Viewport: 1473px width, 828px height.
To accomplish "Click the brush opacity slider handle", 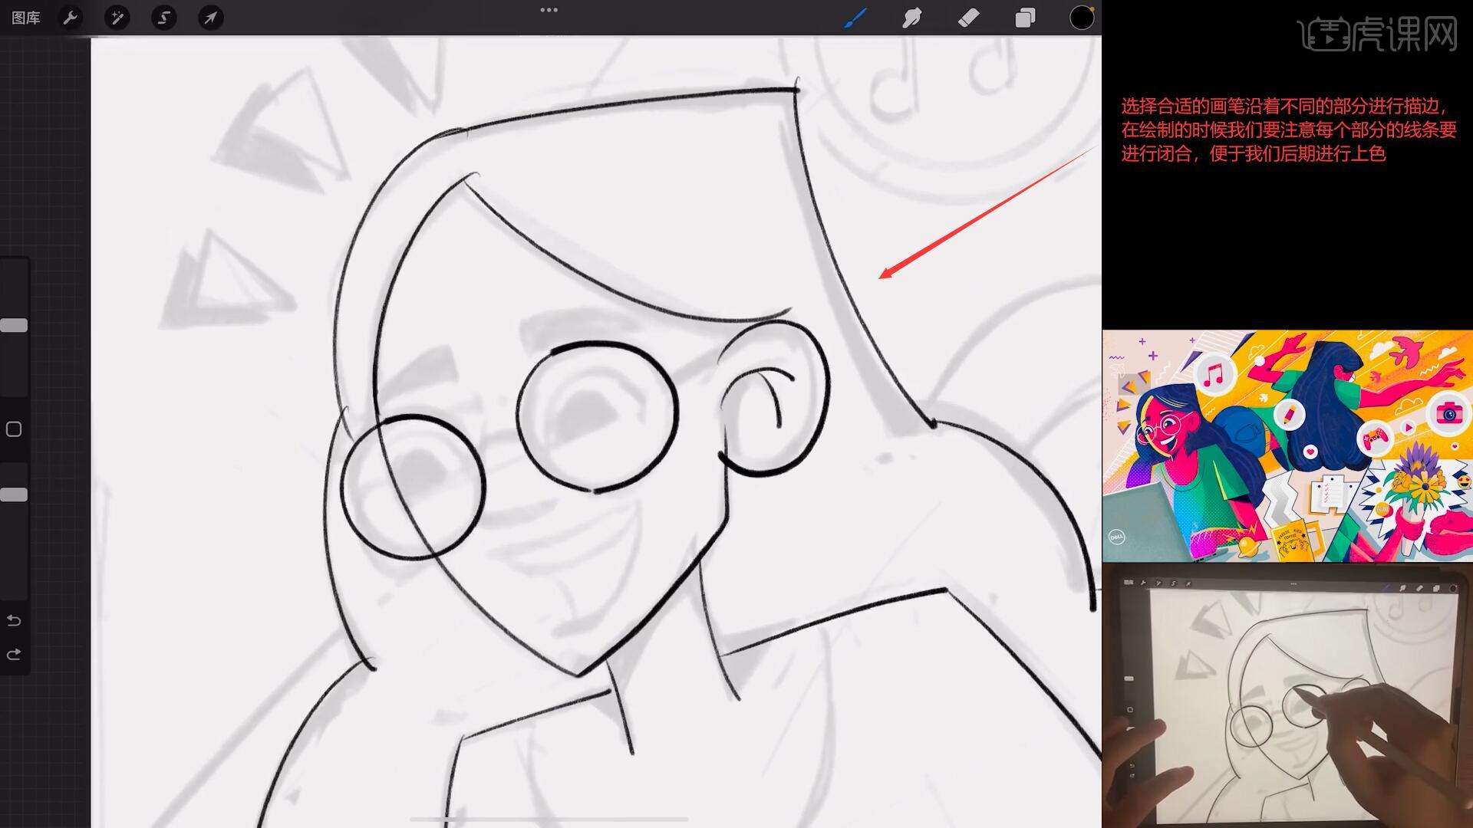I will click(x=14, y=495).
